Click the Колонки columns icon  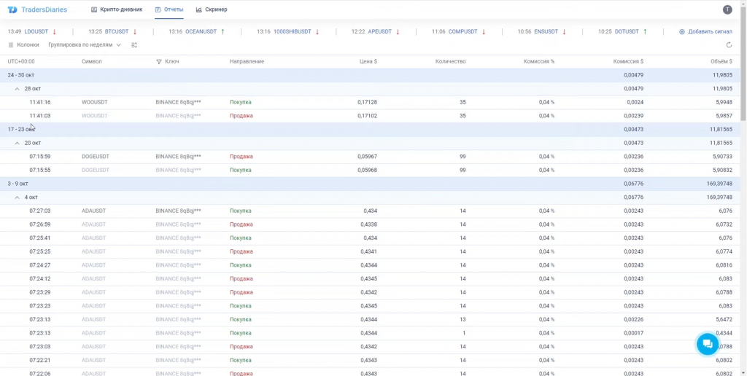point(11,45)
